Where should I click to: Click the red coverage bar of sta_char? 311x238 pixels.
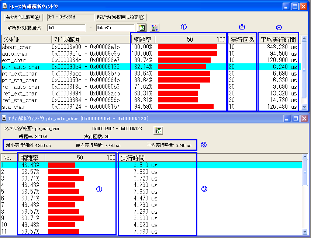[x=185, y=107]
